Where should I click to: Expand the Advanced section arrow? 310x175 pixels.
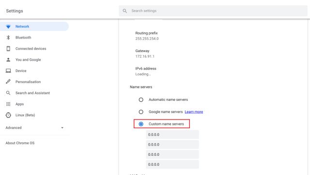(62, 128)
